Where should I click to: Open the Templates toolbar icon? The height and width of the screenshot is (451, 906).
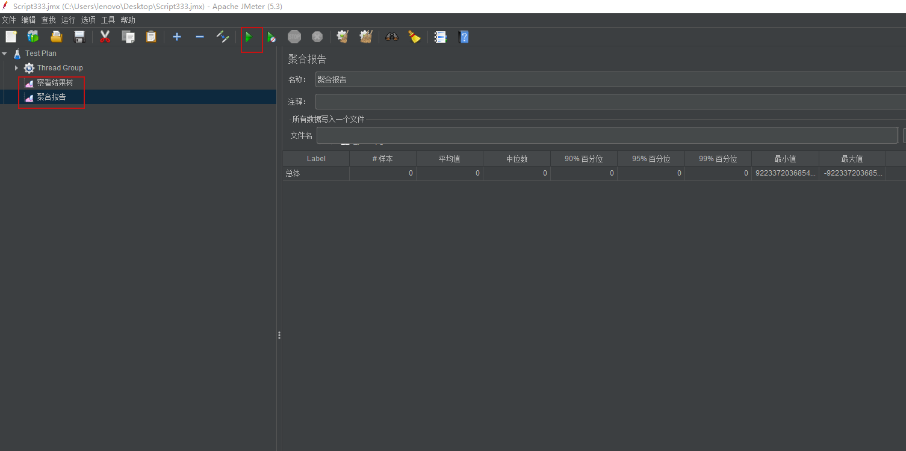point(33,37)
